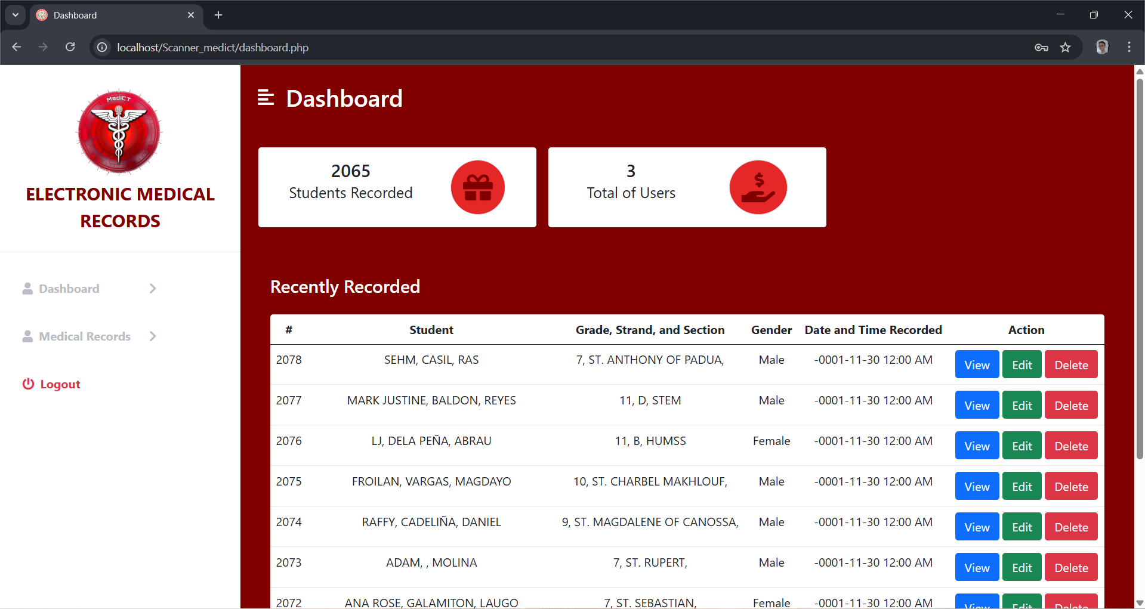Image resolution: width=1145 pixels, height=609 pixels.
Task: Expand the Dashboard sidebar chevron
Action: (153, 289)
